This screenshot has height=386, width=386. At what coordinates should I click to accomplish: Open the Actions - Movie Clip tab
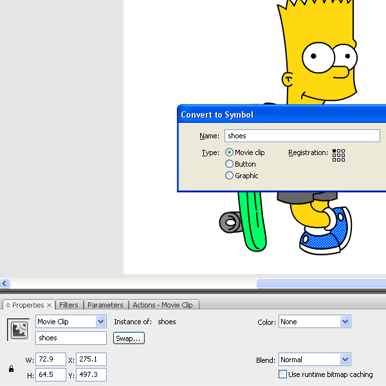[163, 305]
